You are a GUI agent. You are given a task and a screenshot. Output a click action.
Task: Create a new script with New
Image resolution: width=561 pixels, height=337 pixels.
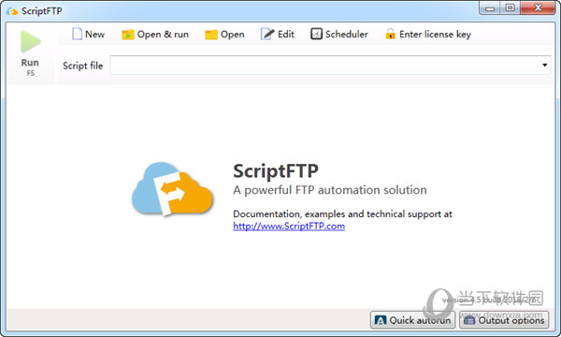coord(88,35)
